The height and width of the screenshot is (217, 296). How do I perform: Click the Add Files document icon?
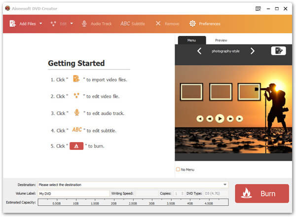[x=13, y=24]
